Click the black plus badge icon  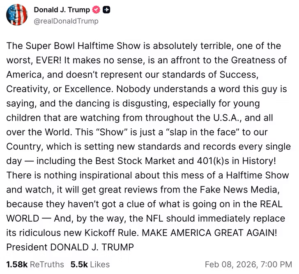pos(106,10)
